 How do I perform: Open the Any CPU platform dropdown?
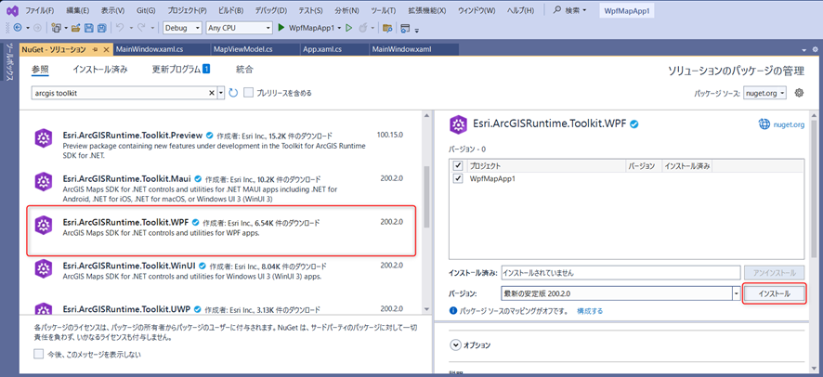239,28
